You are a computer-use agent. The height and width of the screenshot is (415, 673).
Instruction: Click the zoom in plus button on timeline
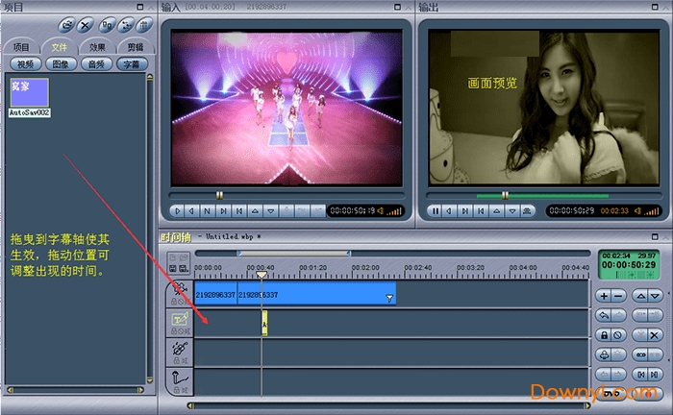pyautogui.click(x=604, y=296)
